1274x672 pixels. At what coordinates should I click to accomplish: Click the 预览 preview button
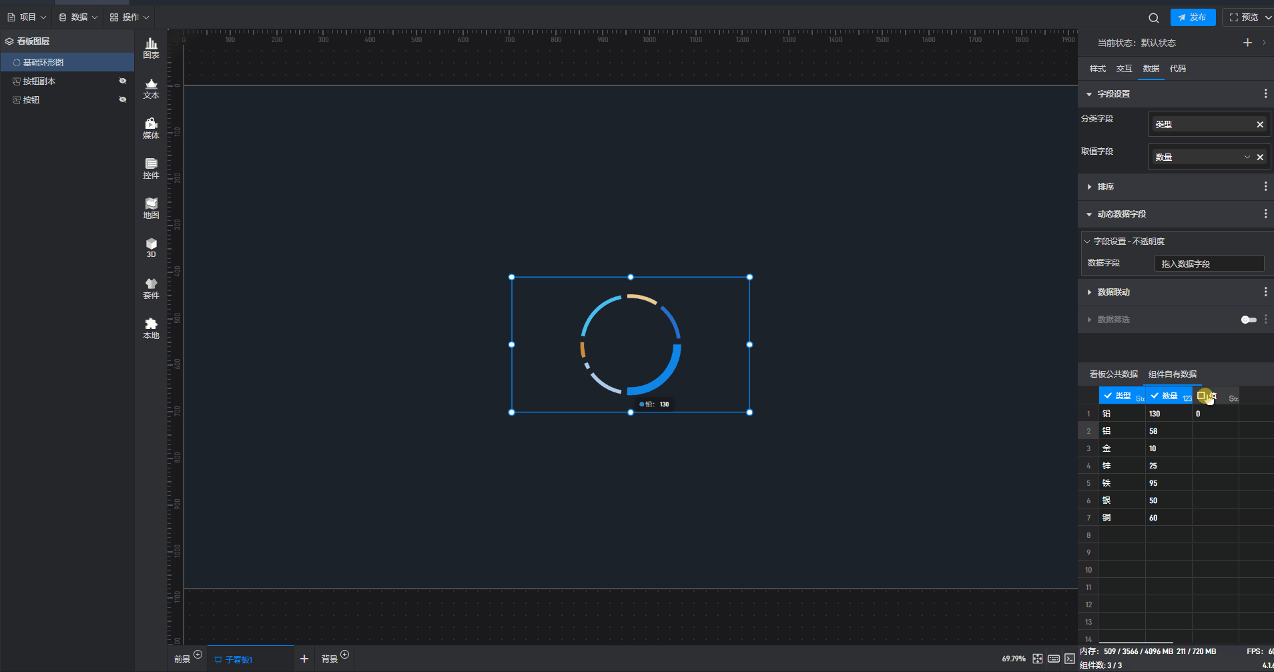[1246, 17]
